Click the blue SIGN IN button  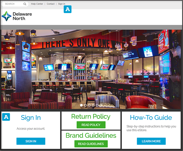click(x=31, y=141)
